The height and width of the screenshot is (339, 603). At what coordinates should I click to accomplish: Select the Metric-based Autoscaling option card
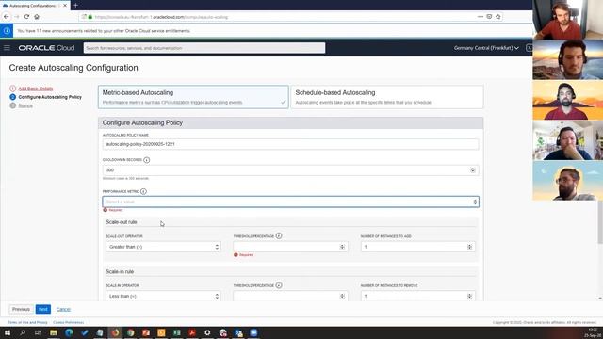click(x=193, y=97)
